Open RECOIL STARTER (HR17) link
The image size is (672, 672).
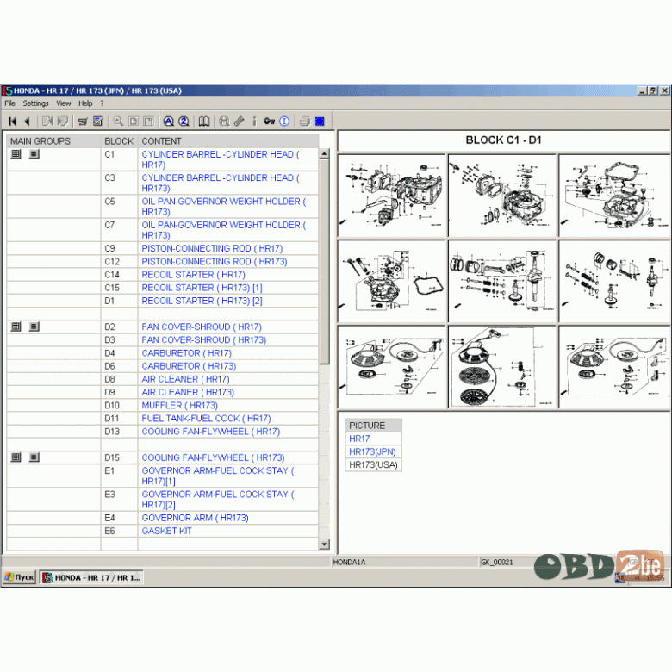pyautogui.click(x=193, y=275)
